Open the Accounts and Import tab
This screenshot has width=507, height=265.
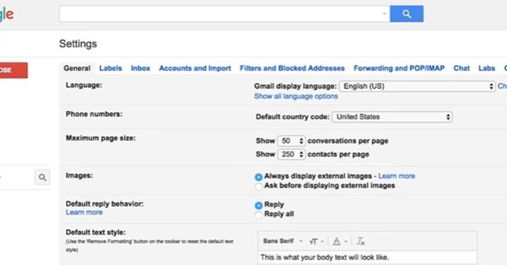(x=195, y=68)
